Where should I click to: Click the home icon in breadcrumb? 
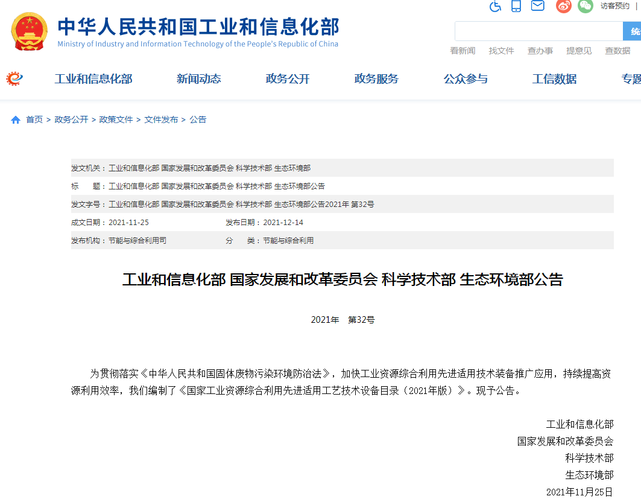pos(16,120)
